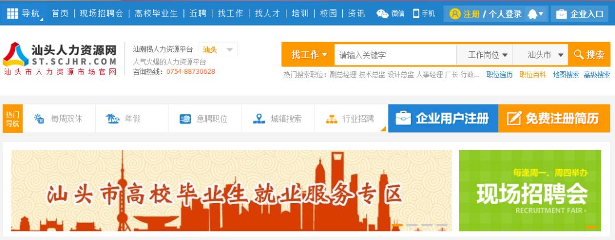The width and height of the screenshot is (615, 240).
Task: Open the 导航 grid menu icon
Action: pyautogui.click(x=13, y=13)
